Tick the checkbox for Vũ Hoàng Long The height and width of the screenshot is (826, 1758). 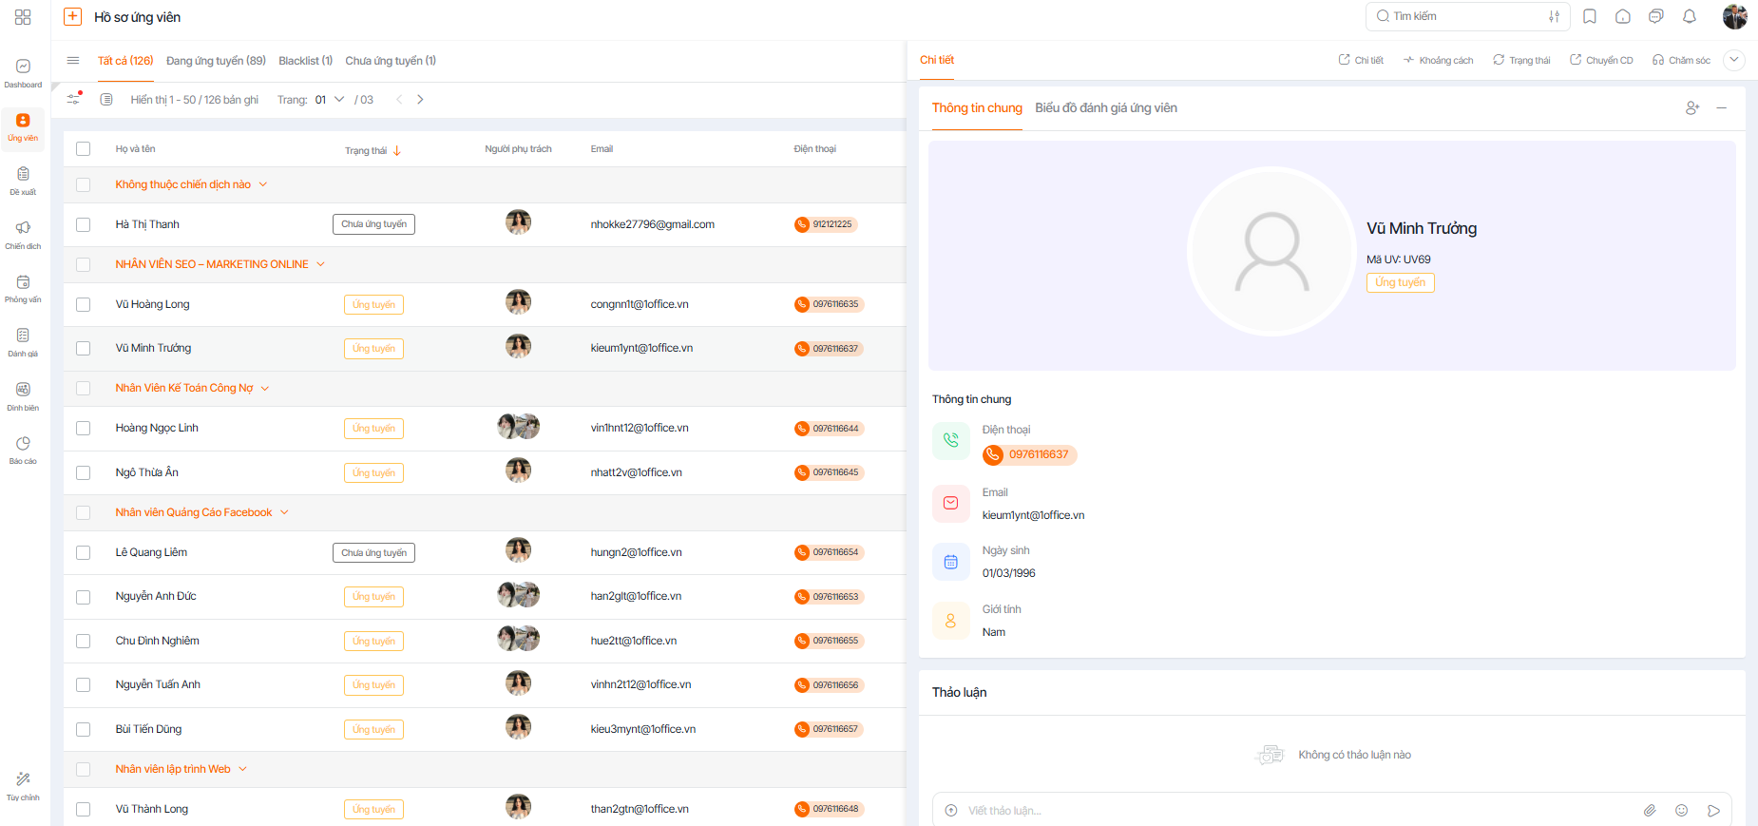[x=84, y=305]
